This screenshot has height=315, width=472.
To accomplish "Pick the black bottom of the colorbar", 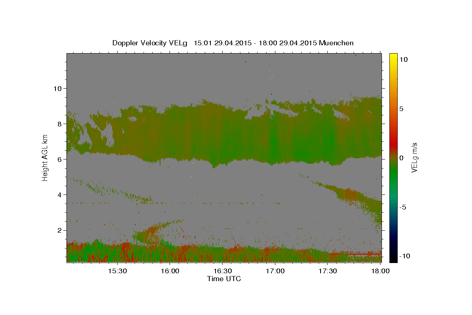I will click(x=393, y=259).
